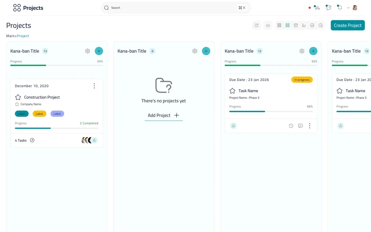Click the progress bar inside Construction Project card

coord(56,128)
